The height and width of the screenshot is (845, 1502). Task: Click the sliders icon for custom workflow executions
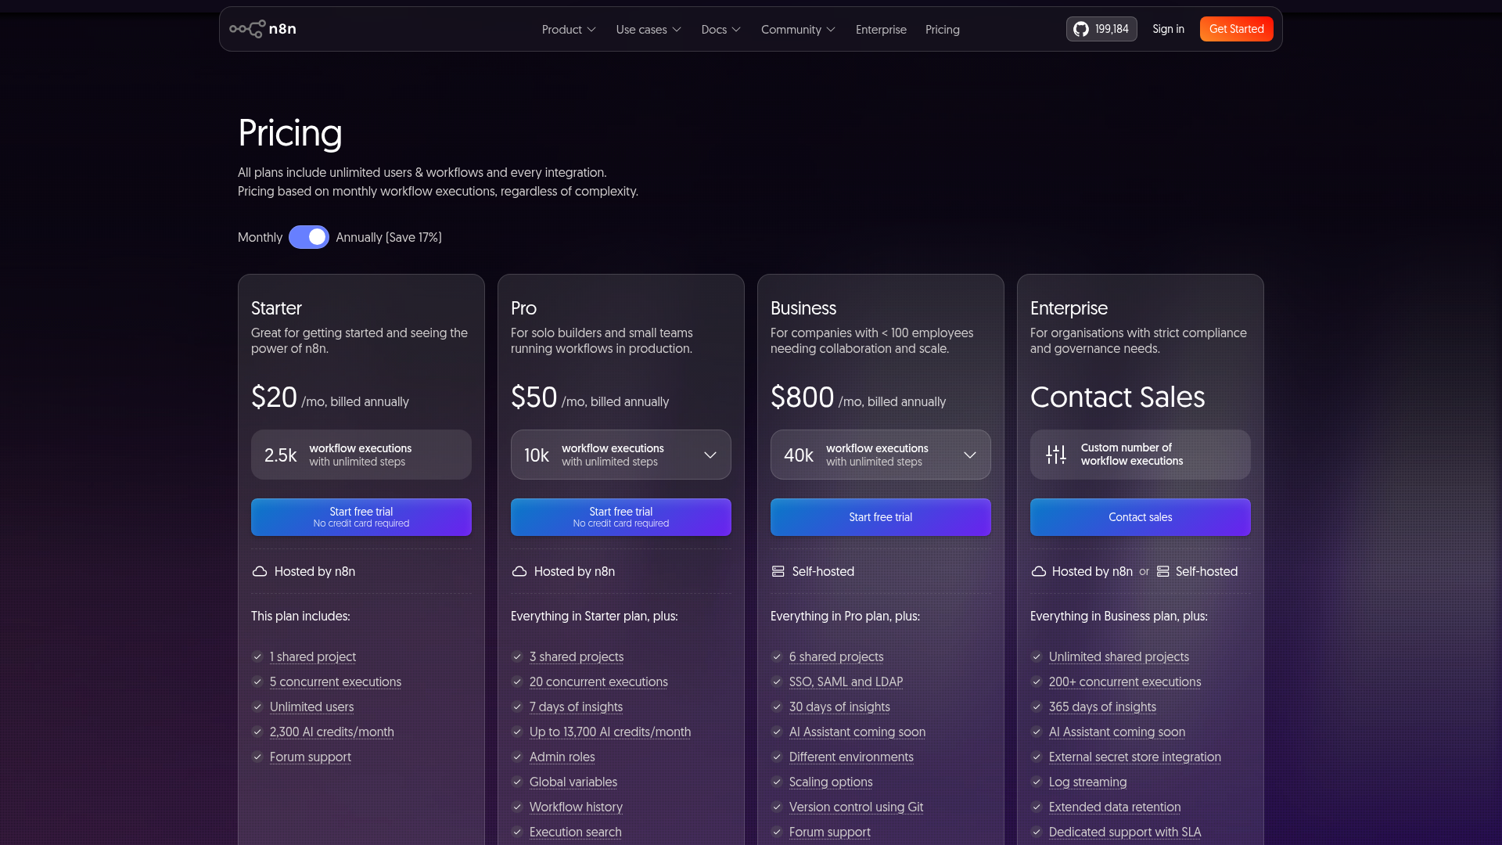(x=1056, y=455)
